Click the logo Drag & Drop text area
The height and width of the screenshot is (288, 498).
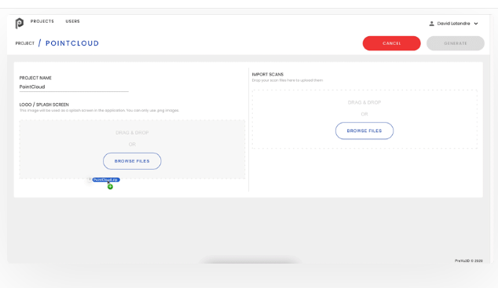(132, 133)
